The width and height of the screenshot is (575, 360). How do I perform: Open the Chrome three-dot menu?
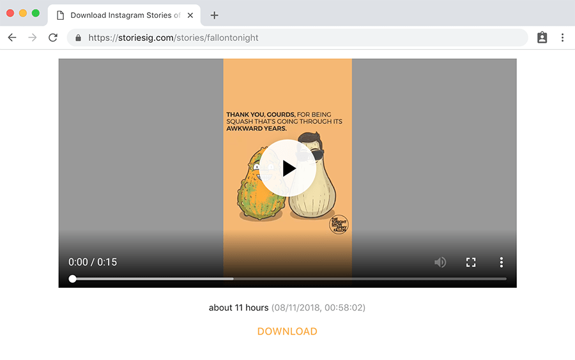pyautogui.click(x=562, y=38)
